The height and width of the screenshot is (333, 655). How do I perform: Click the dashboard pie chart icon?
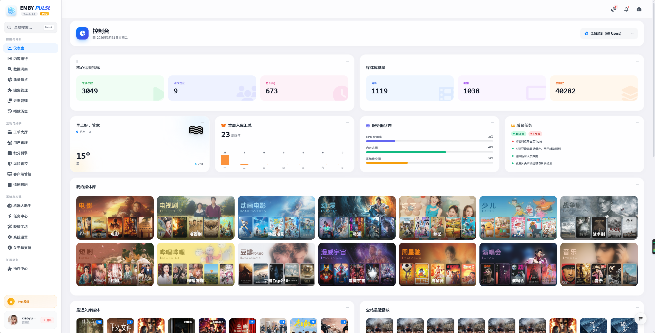tap(82, 33)
